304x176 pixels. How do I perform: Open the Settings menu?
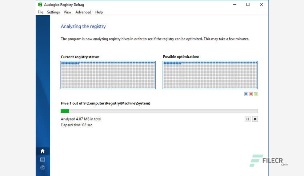[x=53, y=12]
